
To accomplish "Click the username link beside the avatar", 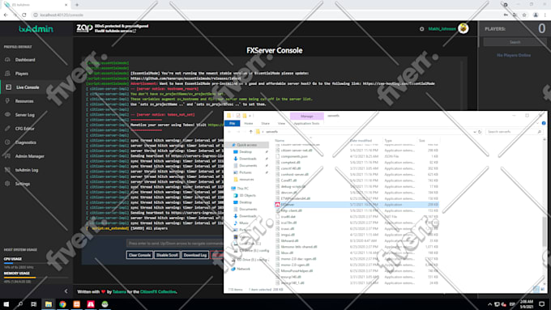I will coord(442,29).
